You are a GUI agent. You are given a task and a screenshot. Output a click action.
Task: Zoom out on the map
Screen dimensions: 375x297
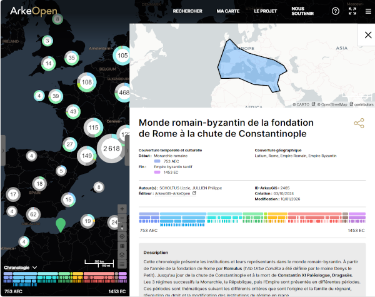click(122, 218)
